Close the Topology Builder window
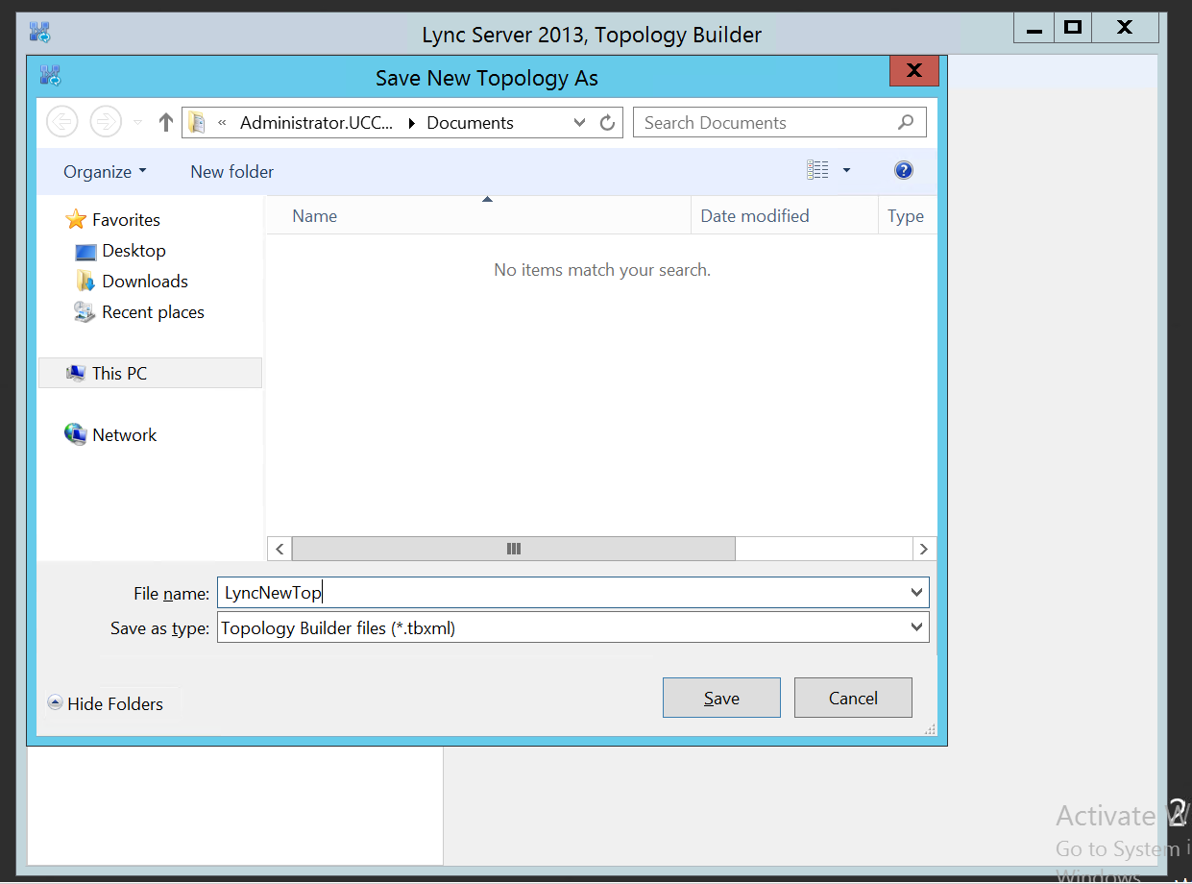Screen dimensions: 1192x884 pos(1125,28)
